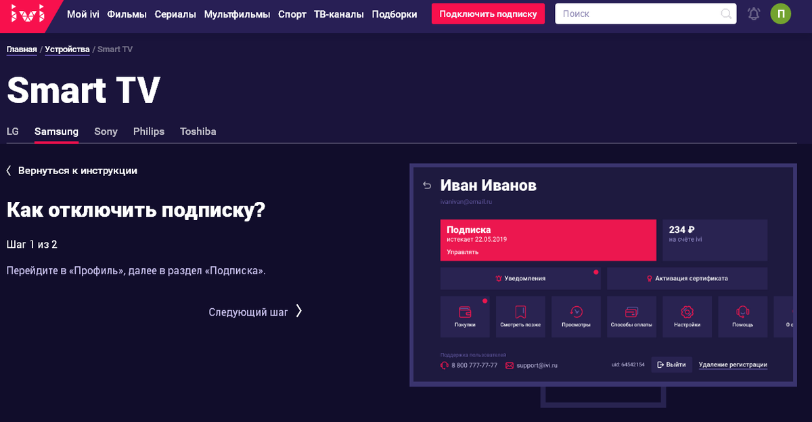
Task: Select the Помощь headset tile
Action: click(742, 316)
